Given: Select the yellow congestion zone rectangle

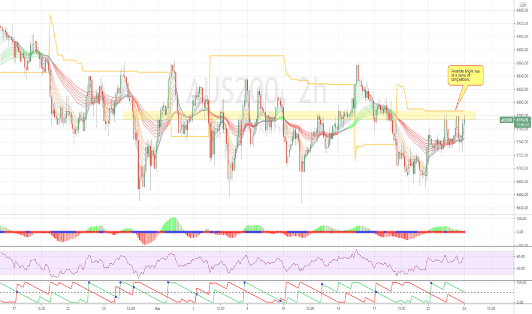Looking at the screenshot, I should 300,115.
